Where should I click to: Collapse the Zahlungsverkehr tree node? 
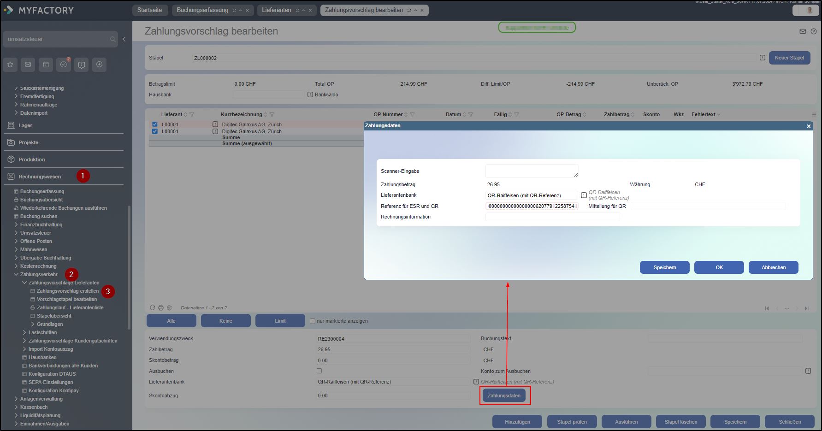(x=16, y=274)
